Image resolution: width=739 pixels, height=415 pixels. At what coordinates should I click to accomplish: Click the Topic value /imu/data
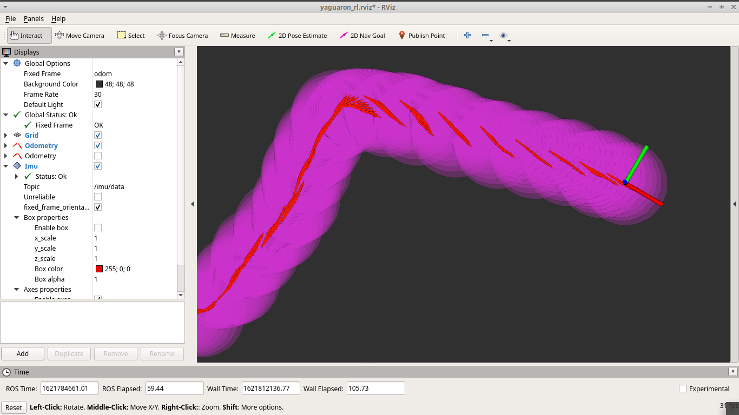coord(109,186)
